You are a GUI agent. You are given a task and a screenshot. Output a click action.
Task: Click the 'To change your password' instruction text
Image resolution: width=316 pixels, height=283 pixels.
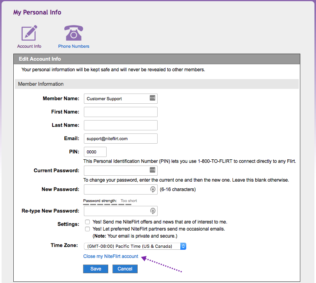(x=186, y=180)
